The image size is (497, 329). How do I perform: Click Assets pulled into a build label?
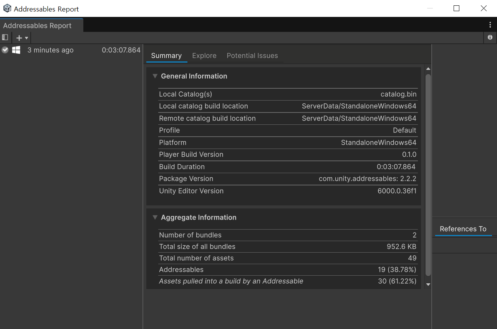[231, 281]
